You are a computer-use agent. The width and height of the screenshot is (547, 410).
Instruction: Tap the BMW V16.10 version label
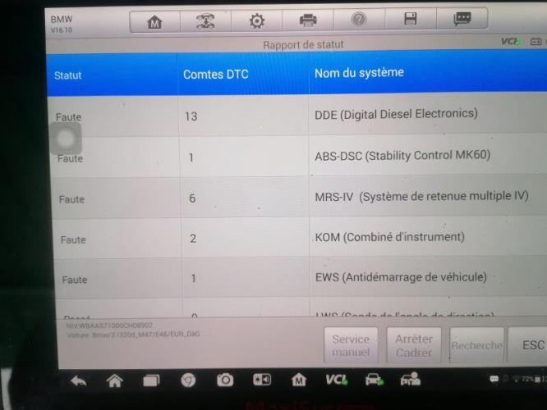click(x=62, y=24)
